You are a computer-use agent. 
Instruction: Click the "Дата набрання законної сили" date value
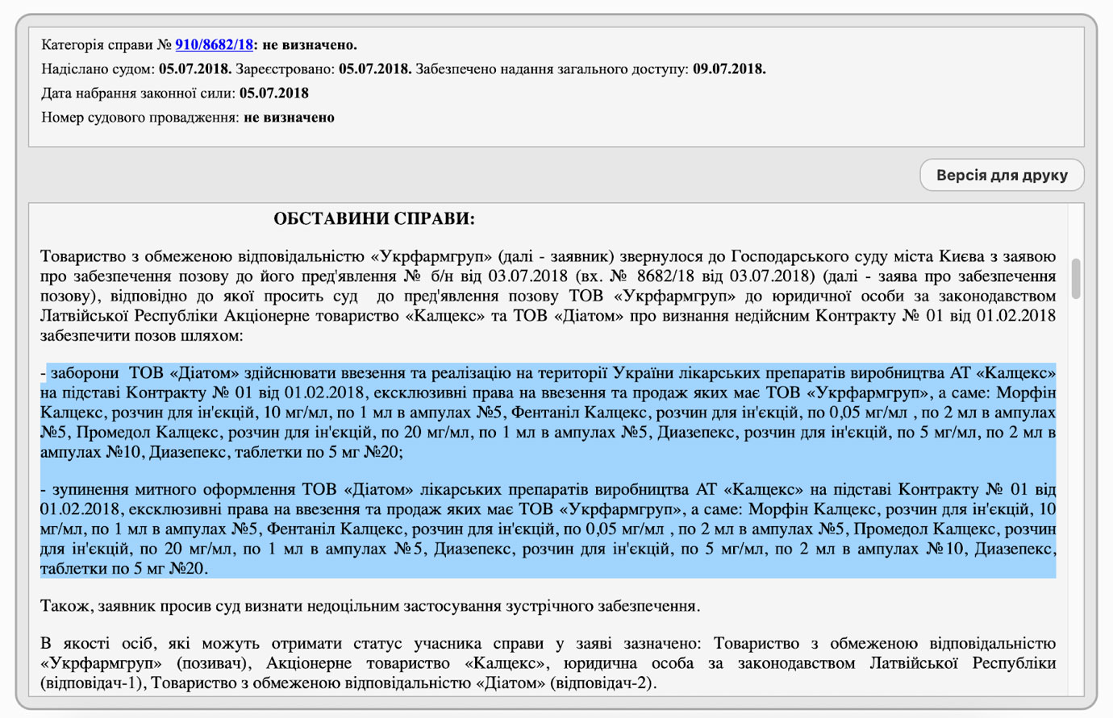(x=274, y=93)
